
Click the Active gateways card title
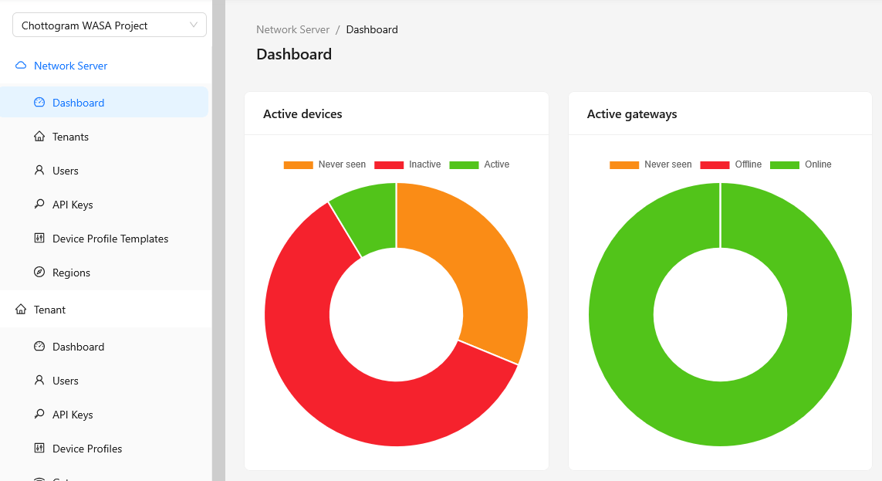[x=632, y=113]
